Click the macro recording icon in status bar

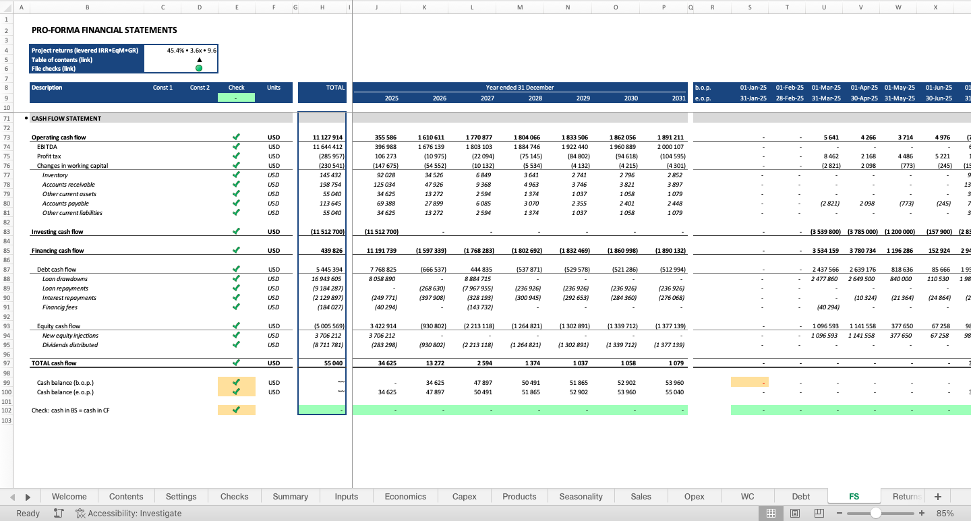[59, 513]
